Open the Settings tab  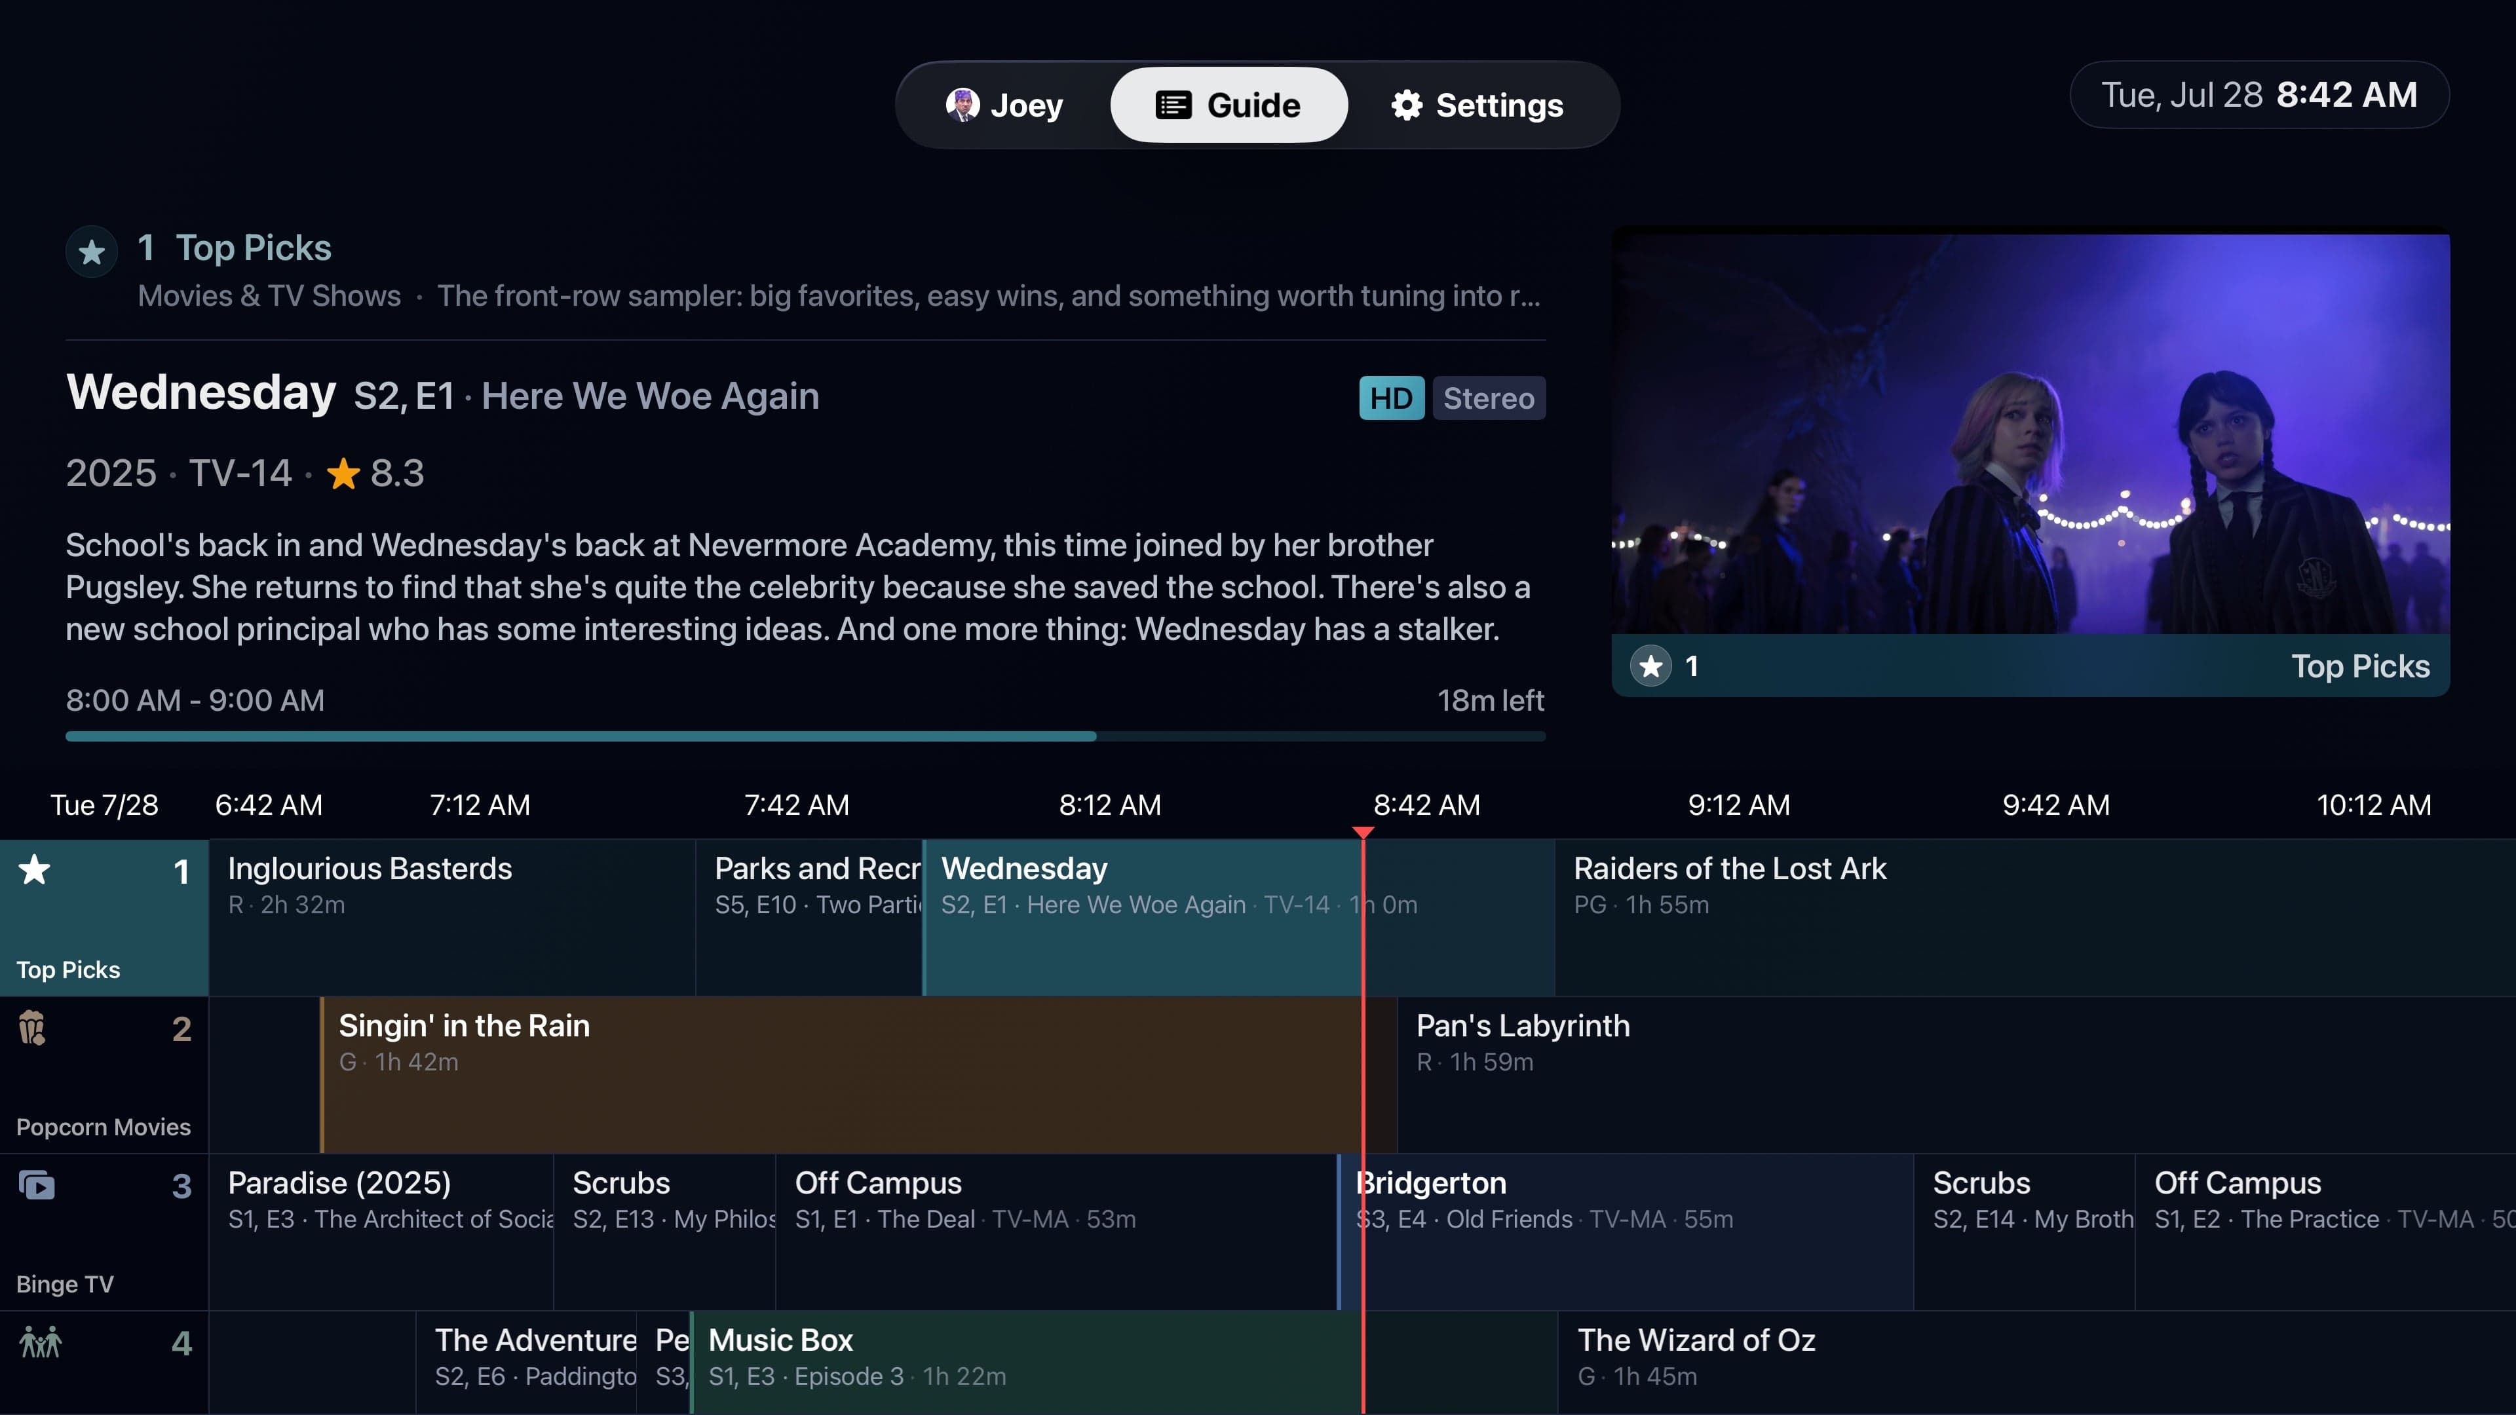(x=1477, y=105)
